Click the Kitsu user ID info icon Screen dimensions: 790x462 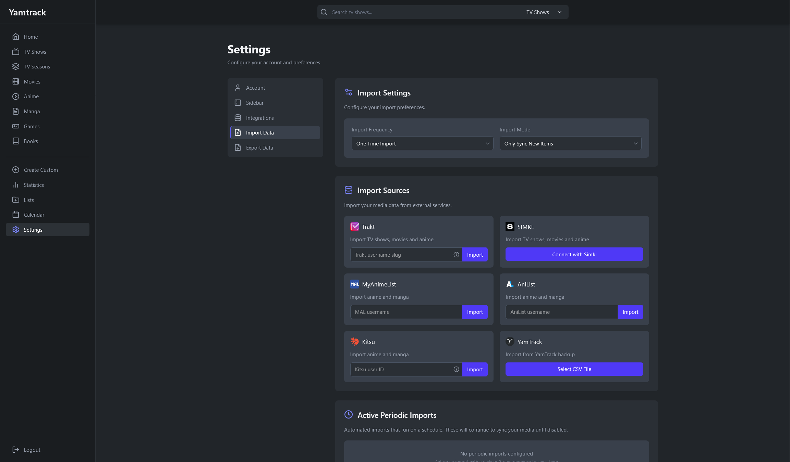tap(456, 369)
